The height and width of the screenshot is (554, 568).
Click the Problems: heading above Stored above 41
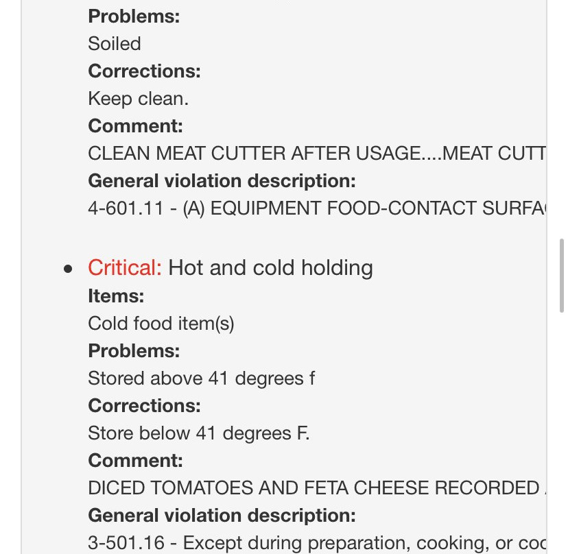point(134,351)
